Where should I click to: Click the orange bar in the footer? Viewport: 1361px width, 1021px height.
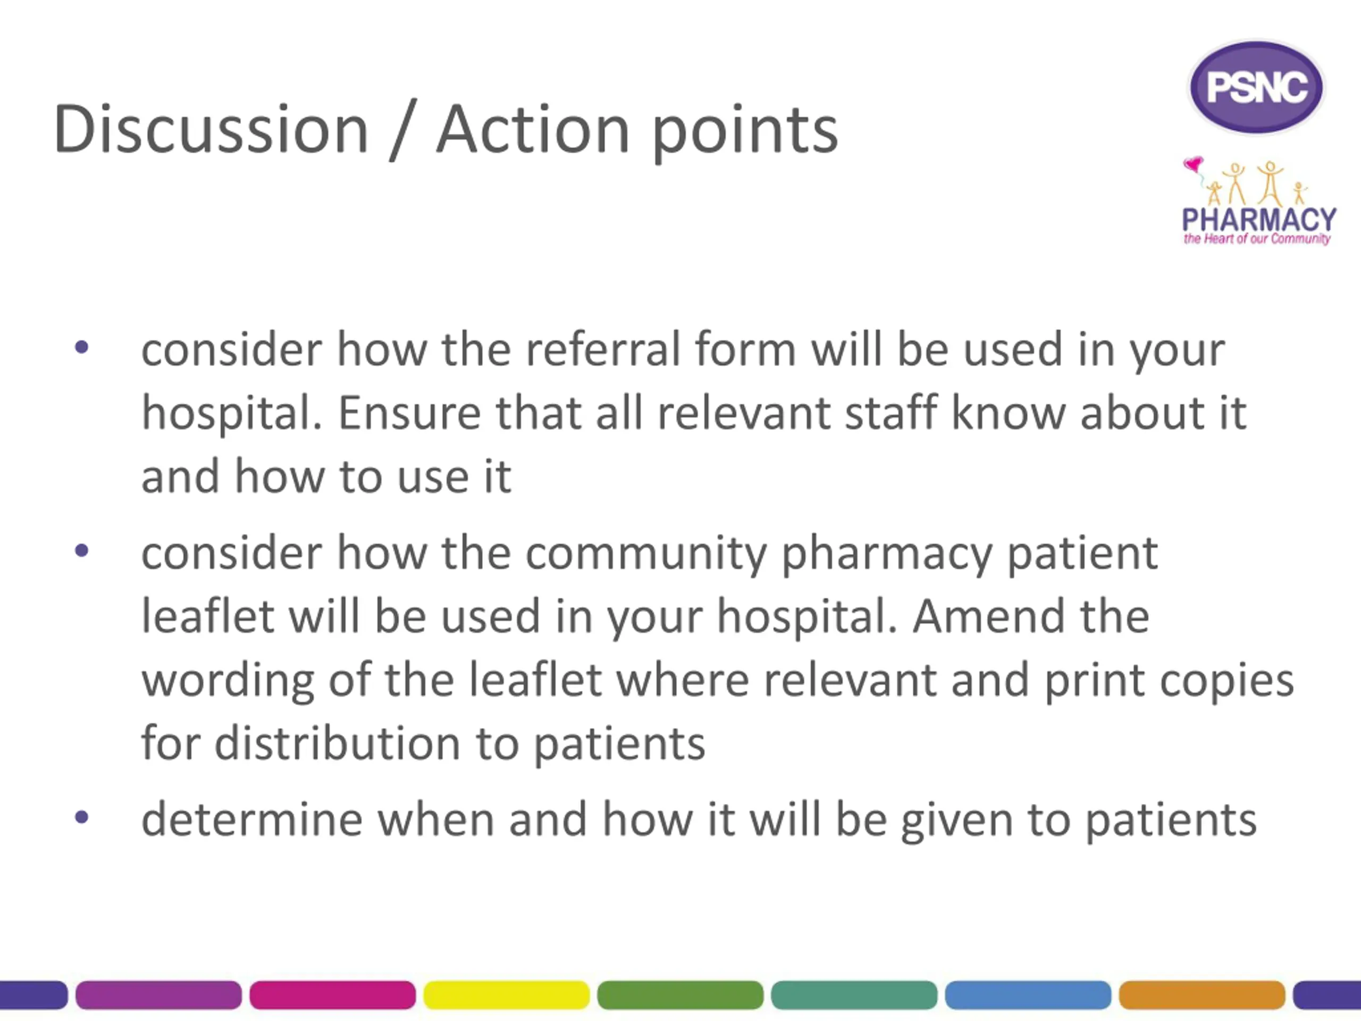pyautogui.click(x=1202, y=994)
